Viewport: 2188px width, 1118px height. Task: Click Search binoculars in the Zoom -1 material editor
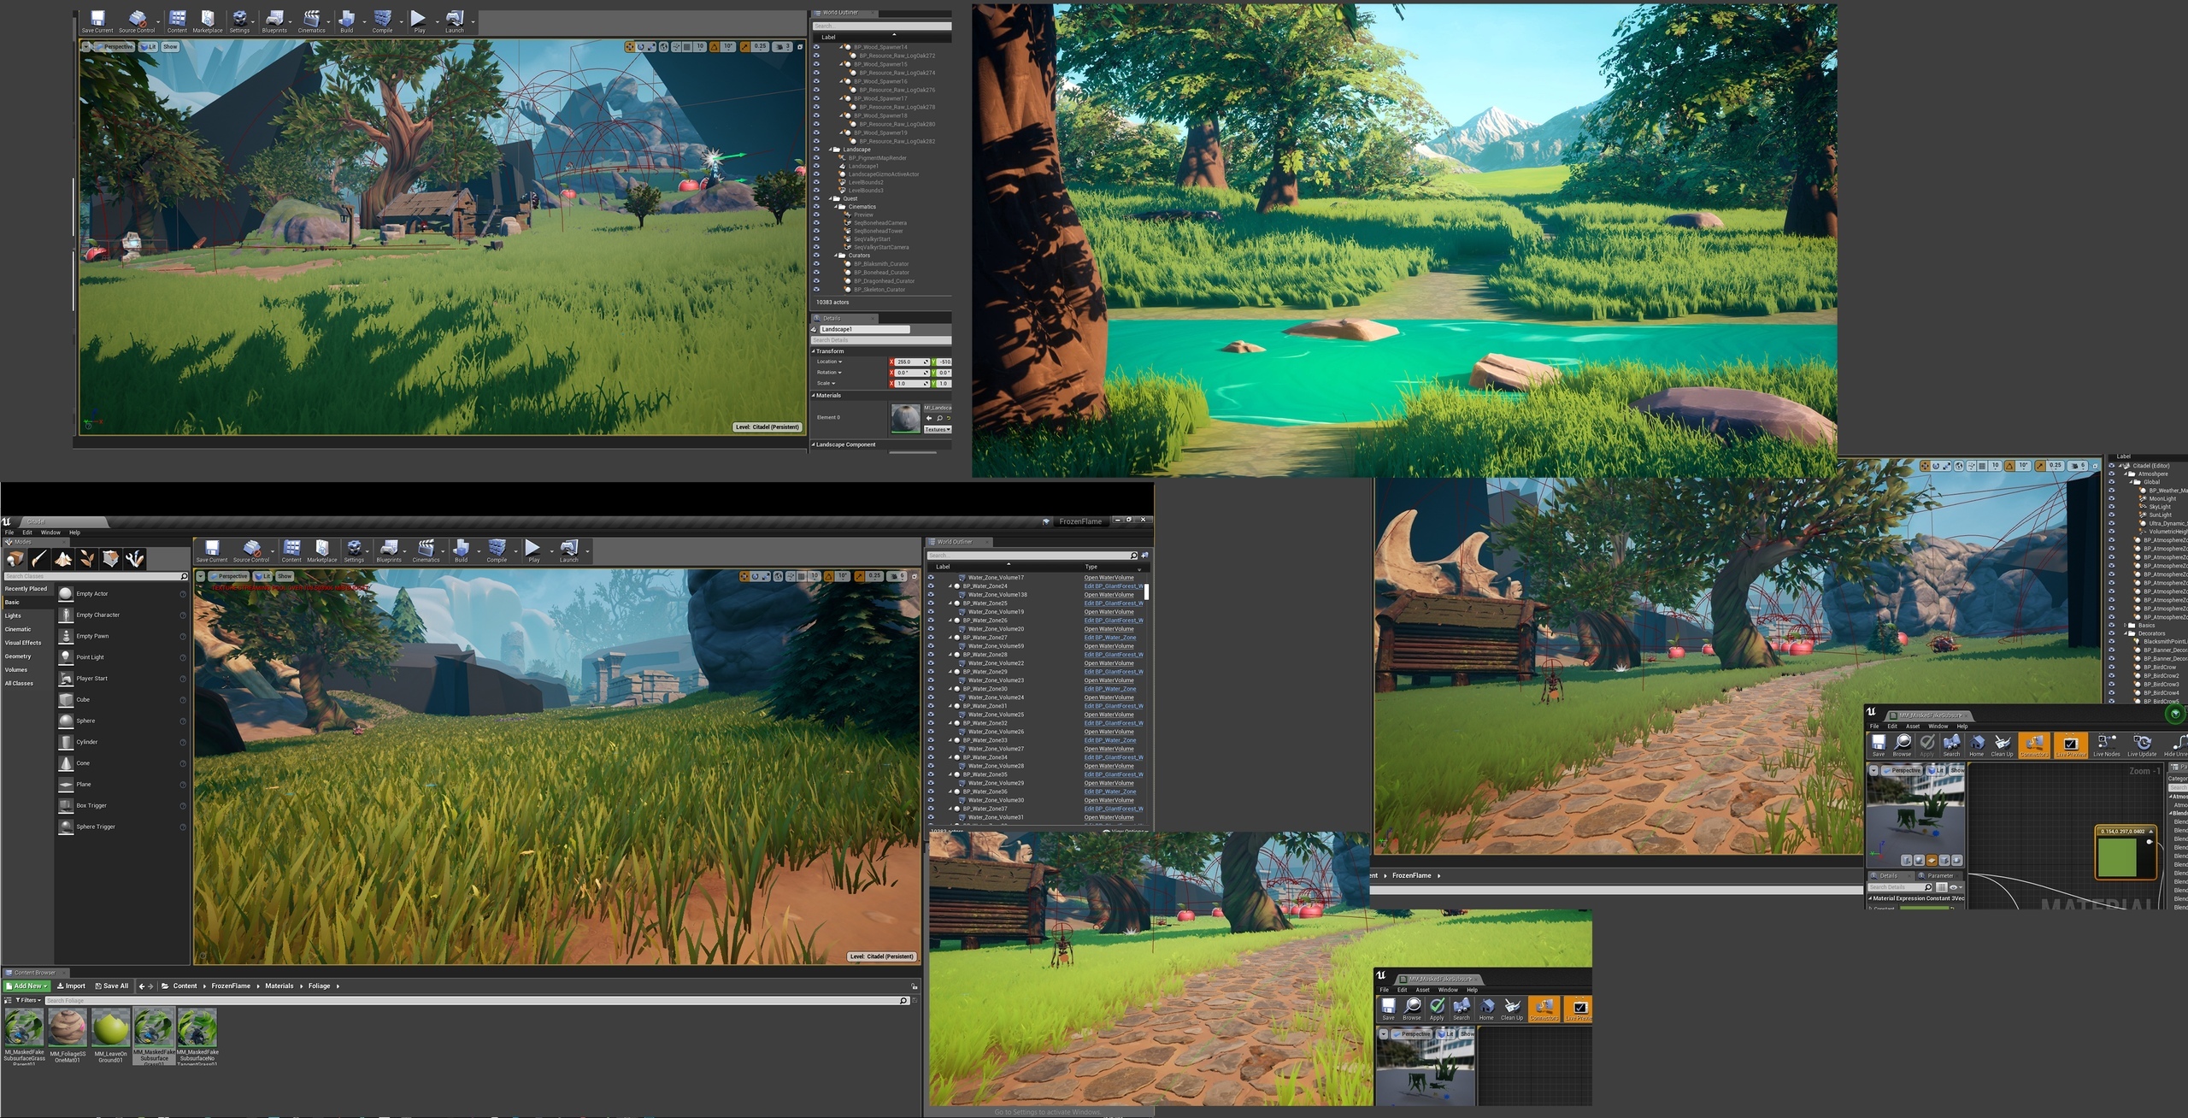[x=1952, y=745]
